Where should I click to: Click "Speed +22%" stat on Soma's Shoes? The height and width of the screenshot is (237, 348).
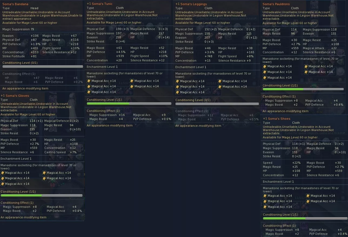(282, 163)
